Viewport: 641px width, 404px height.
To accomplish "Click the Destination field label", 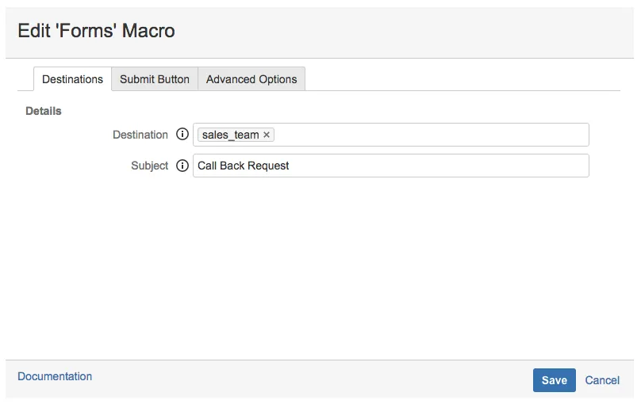I will point(140,135).
